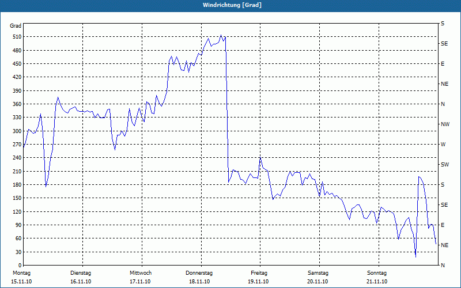Screen dimensions: 461x288
Task: Click the 'Mittwoch' day label
Action: tap(141, 273)
